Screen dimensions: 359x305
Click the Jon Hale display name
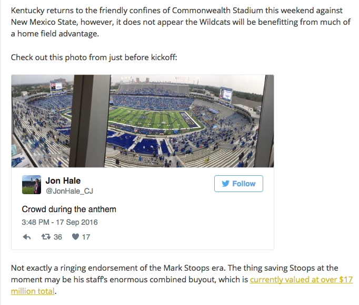tap(64, 180)
